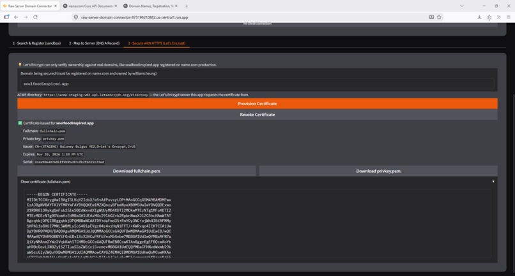Bookmark this page with the star icon

click(439, 17)
